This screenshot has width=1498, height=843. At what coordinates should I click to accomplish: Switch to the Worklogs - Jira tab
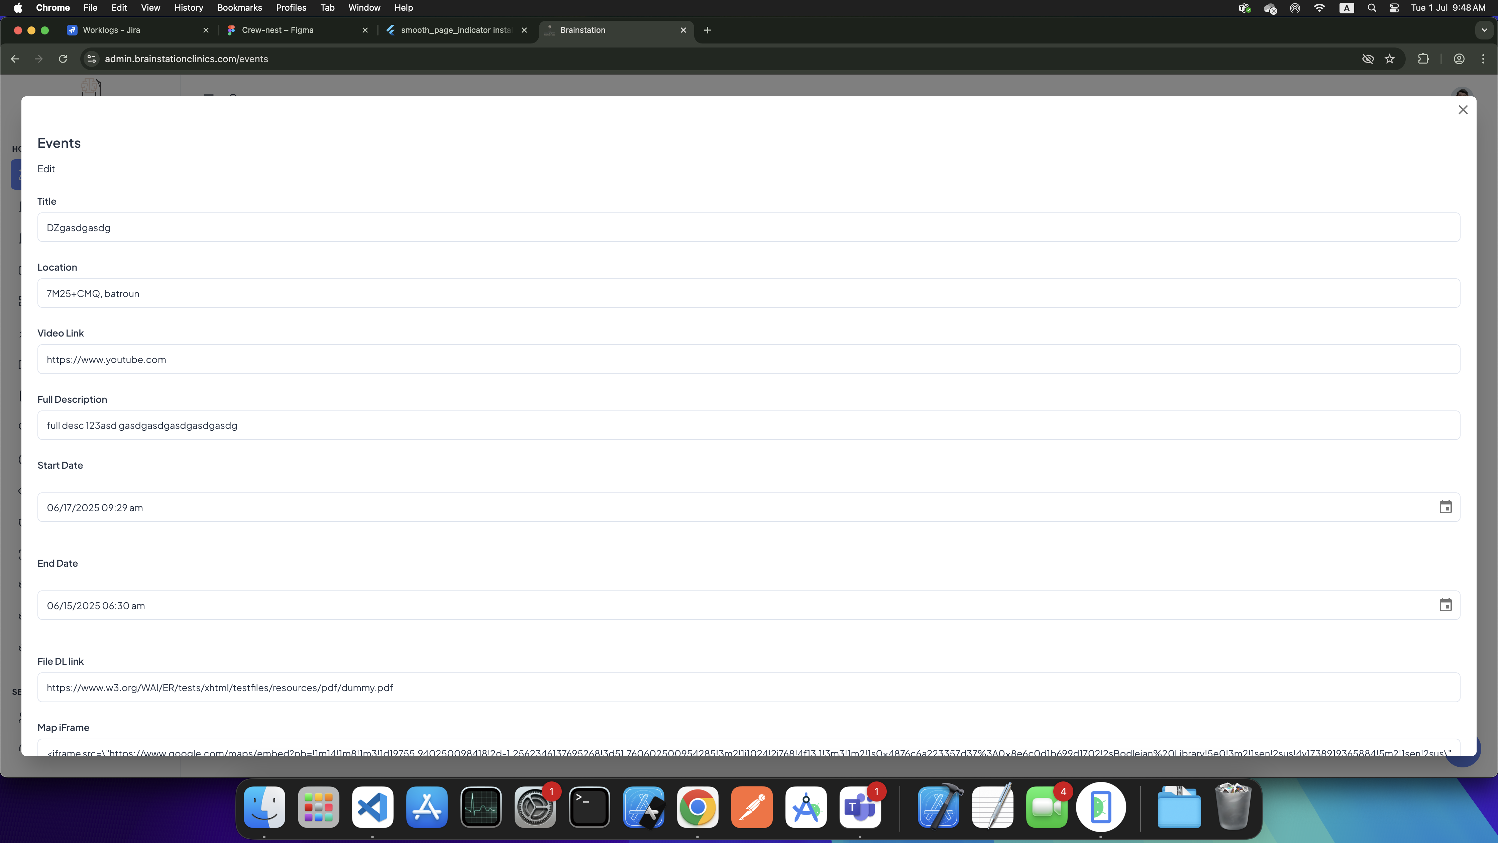click(112, 30)
